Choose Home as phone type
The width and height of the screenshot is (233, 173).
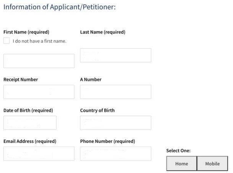(181, 163)
